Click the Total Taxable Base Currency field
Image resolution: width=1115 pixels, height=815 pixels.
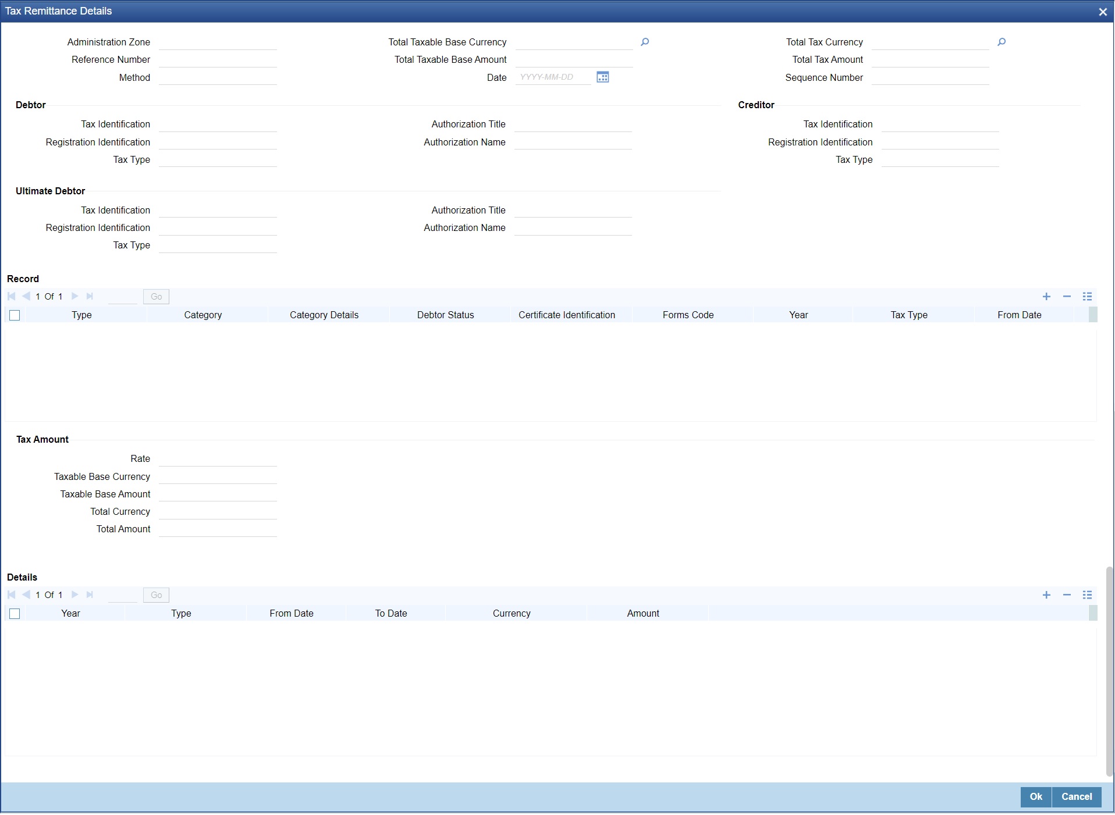(574, 42)
